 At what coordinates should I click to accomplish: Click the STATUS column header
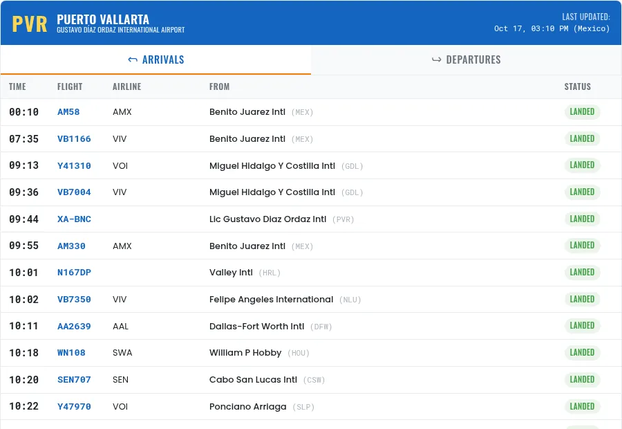coord(578,86)
